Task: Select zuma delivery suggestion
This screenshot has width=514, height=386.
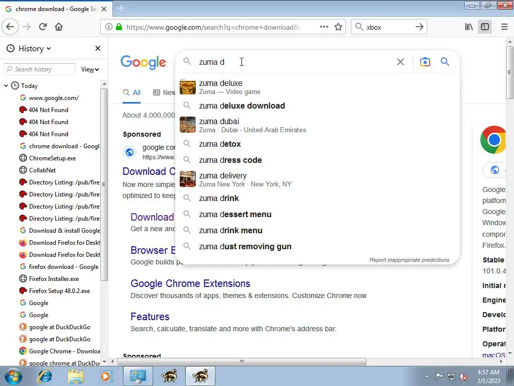Action: point(317,179)
